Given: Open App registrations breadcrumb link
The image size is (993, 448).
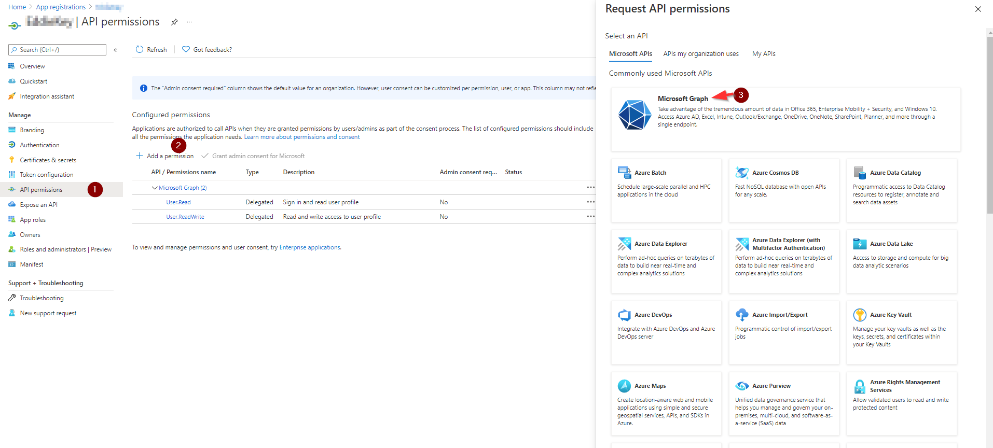Looking at the screenshot, I should pyautogui.click(x=61, y=7).
